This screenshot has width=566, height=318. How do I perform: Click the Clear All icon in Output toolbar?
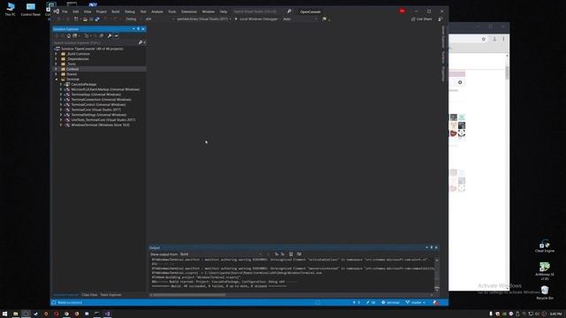click(291, 254)
